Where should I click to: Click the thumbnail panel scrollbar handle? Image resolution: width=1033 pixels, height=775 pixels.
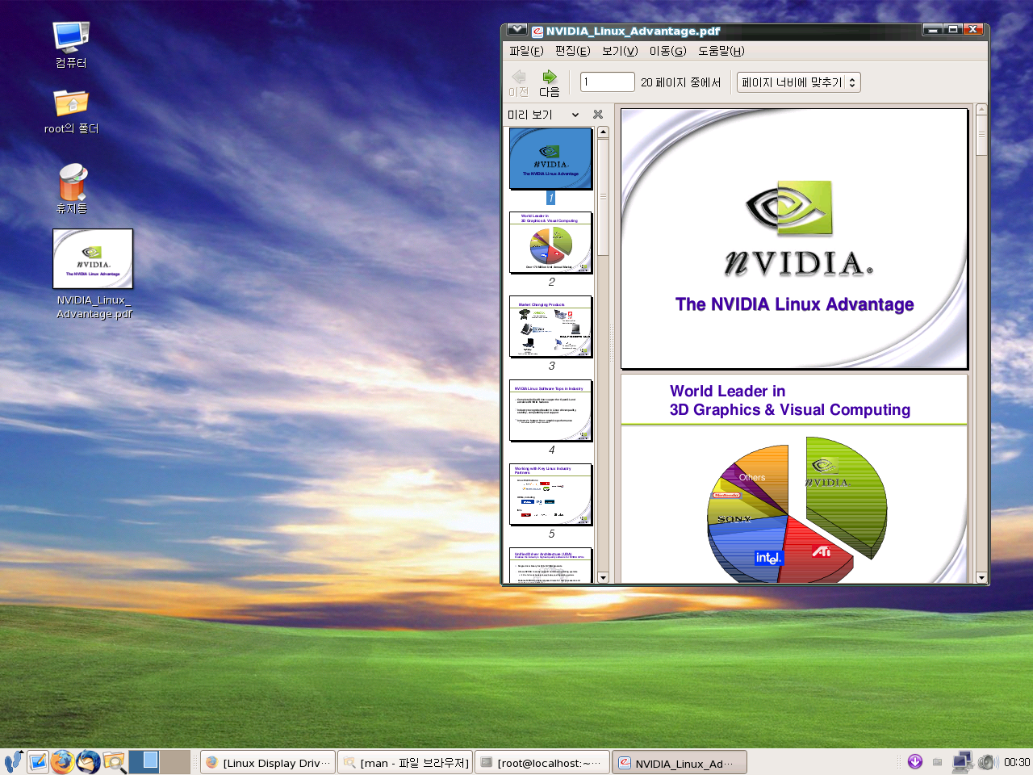coord(603,196)
